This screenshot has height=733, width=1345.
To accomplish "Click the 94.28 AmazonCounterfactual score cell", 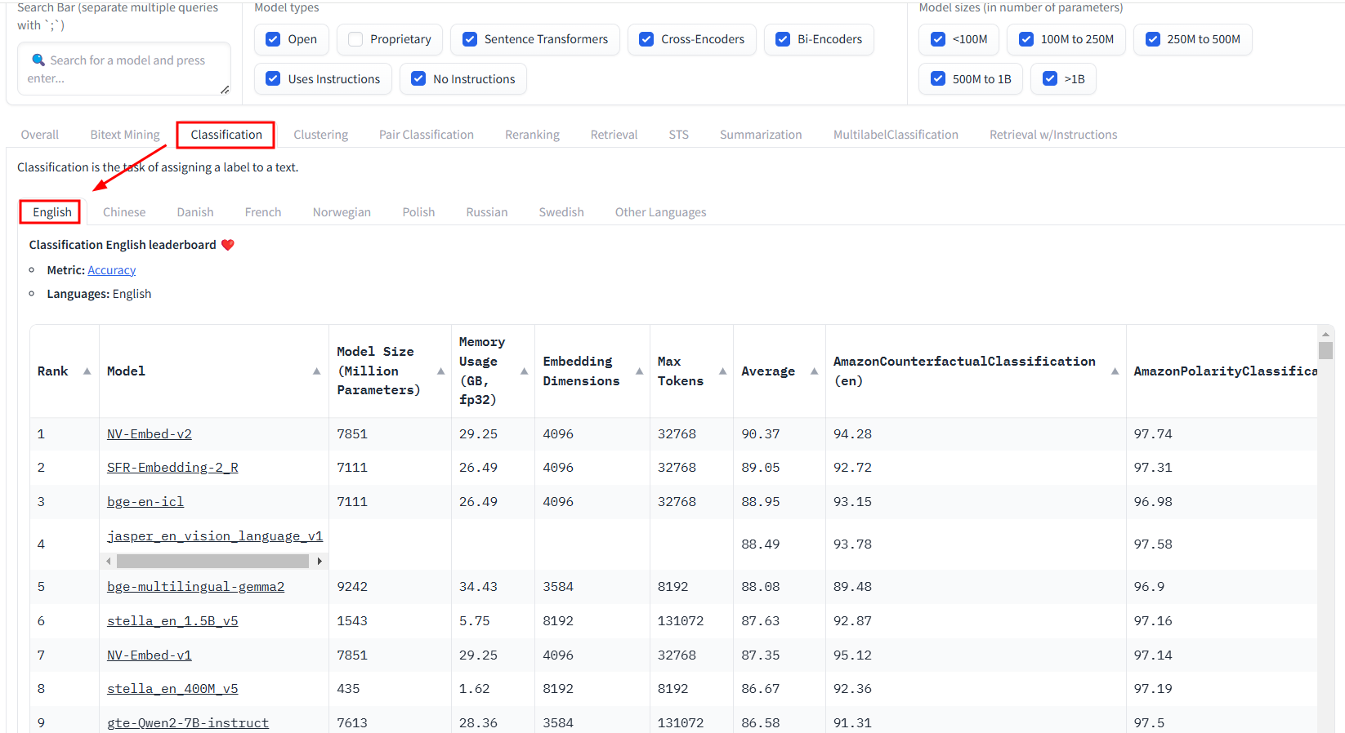I will 976,434.
